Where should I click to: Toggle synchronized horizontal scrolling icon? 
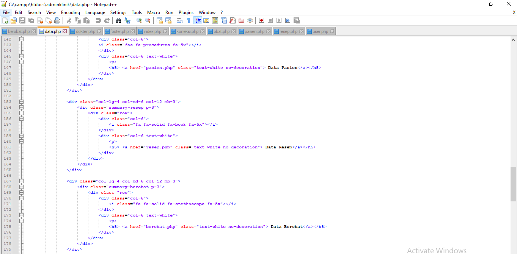168,20
